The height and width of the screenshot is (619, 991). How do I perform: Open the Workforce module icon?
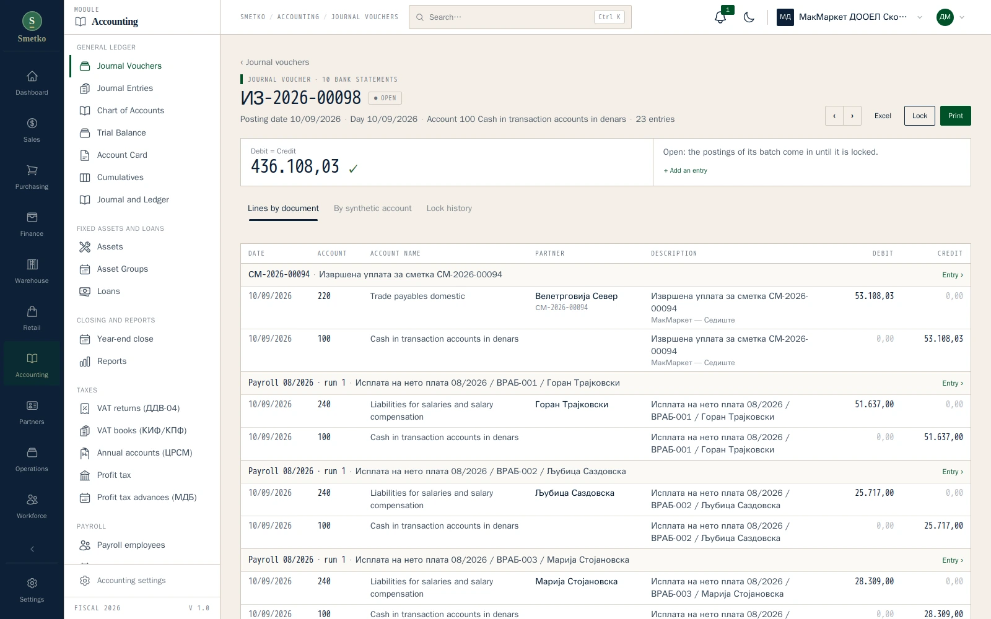pyautogui.click(x=32, y=507)
